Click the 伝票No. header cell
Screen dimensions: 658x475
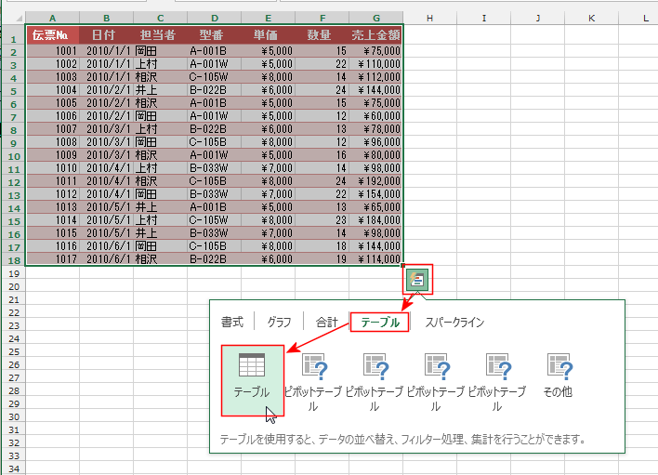(x=51, y=35)
